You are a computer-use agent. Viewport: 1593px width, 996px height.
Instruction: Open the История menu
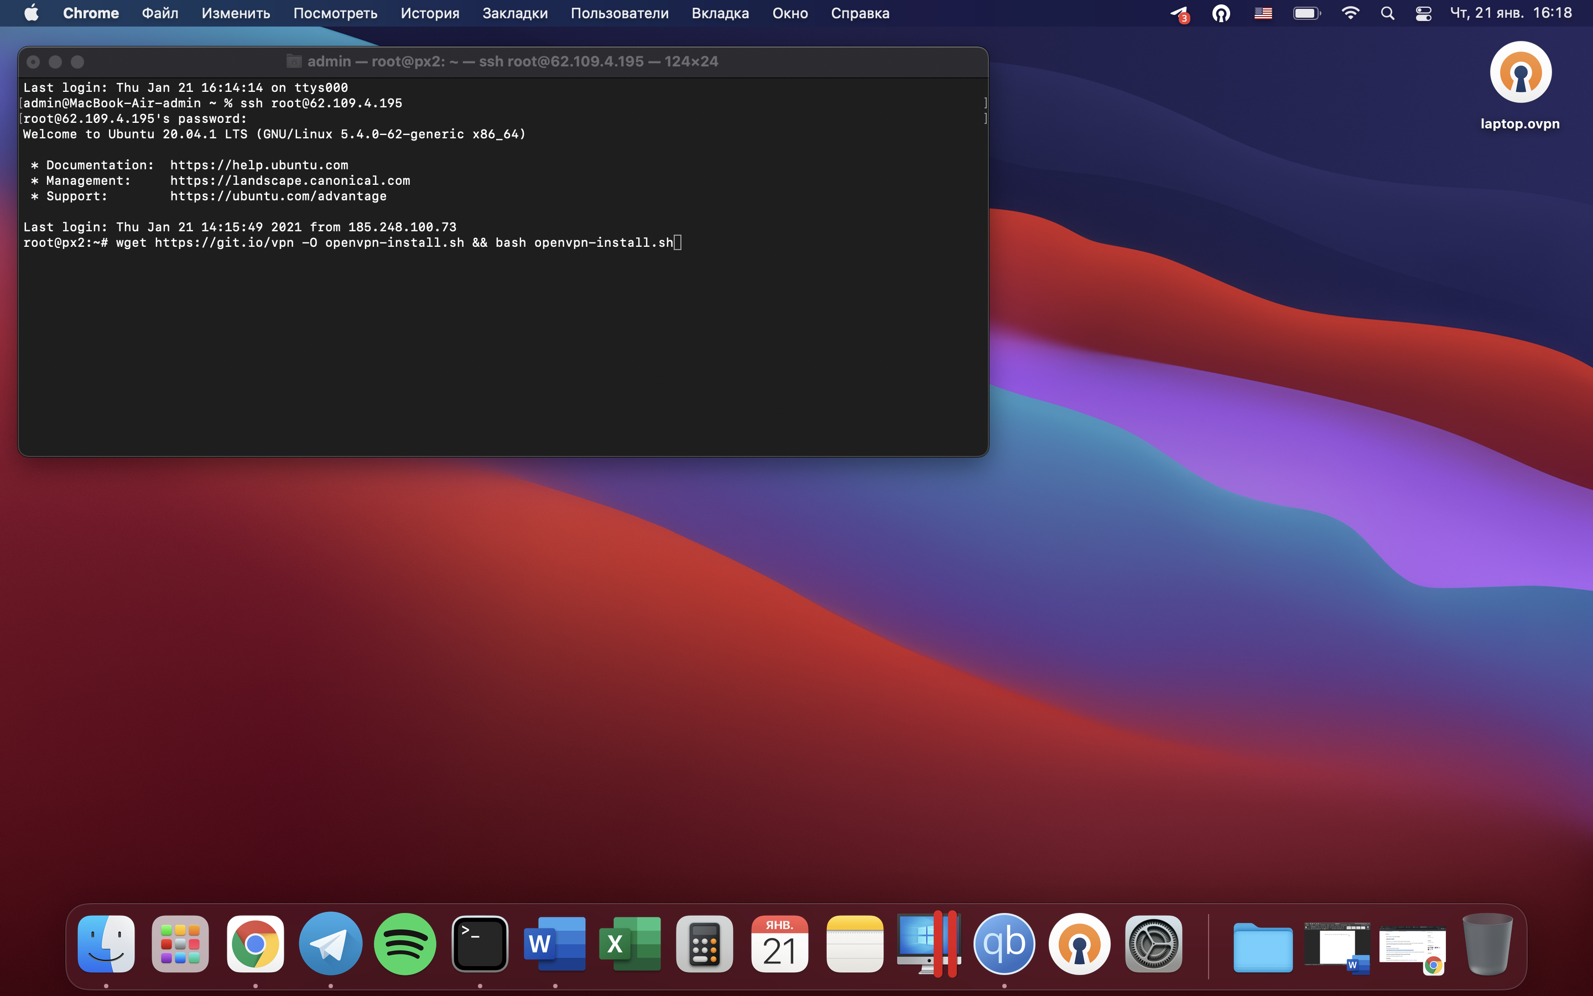point(430,13)
